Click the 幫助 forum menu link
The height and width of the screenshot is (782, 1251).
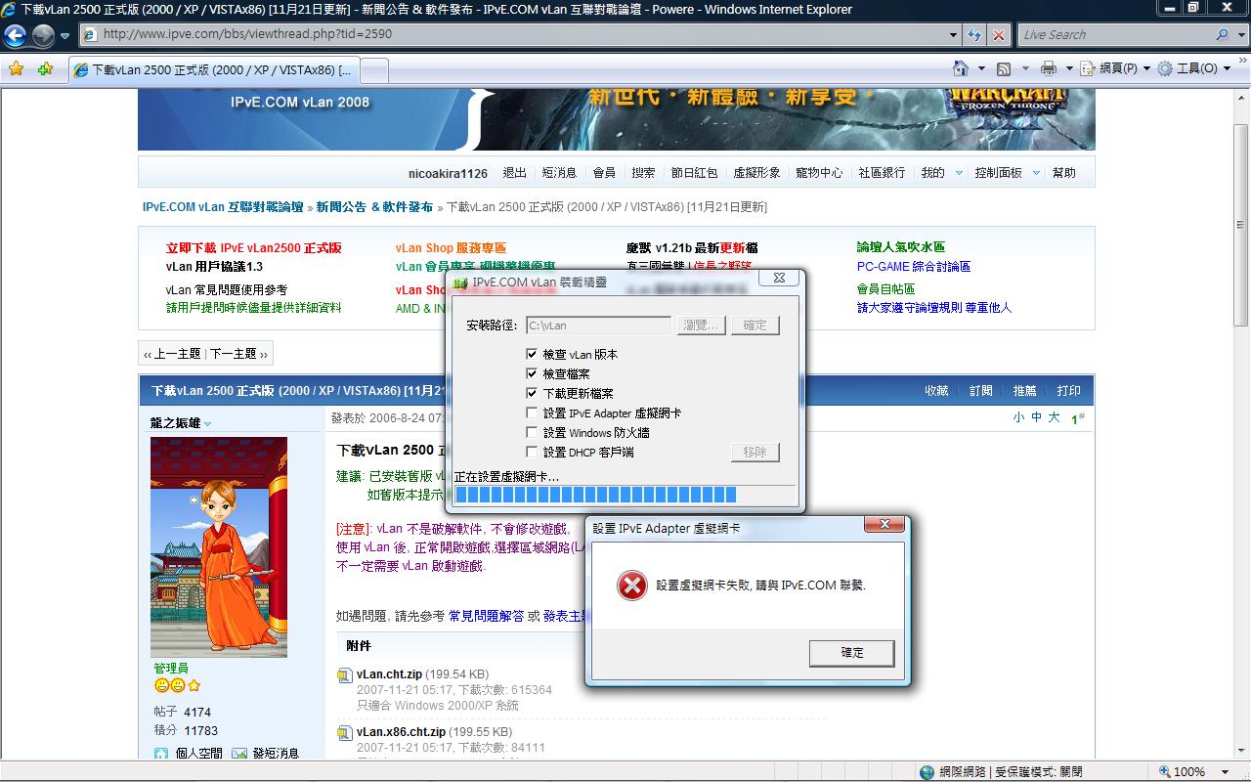tap(1063, 173)
